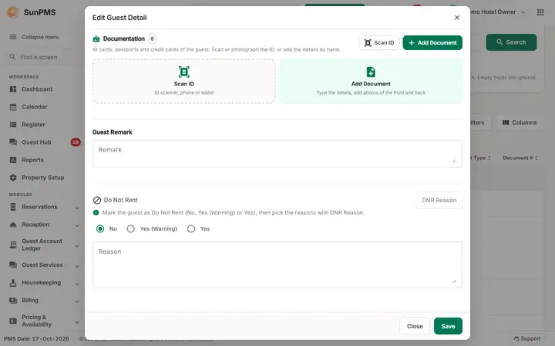Click the Calendar sidebar icon
The image size is (555, 346).
(13, 107)
